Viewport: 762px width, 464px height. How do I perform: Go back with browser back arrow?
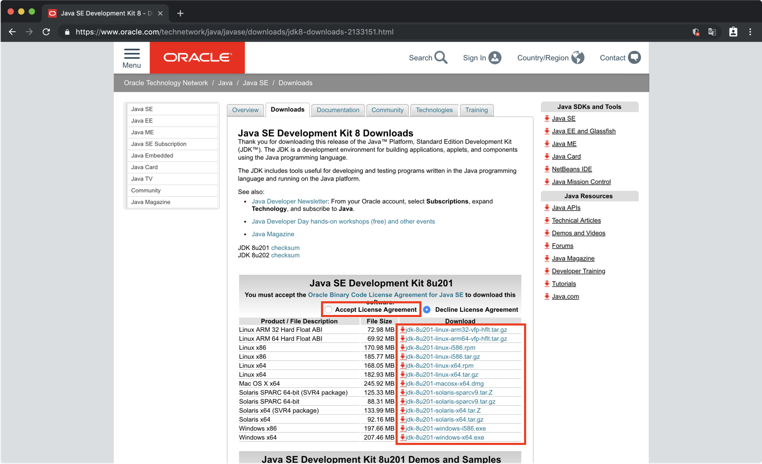click(x=12, y=32)
